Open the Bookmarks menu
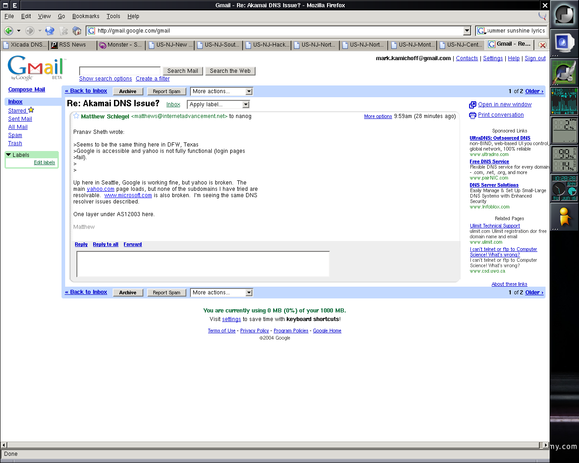 86,16
